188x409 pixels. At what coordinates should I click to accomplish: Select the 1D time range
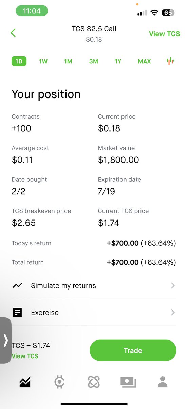point(19,61)
